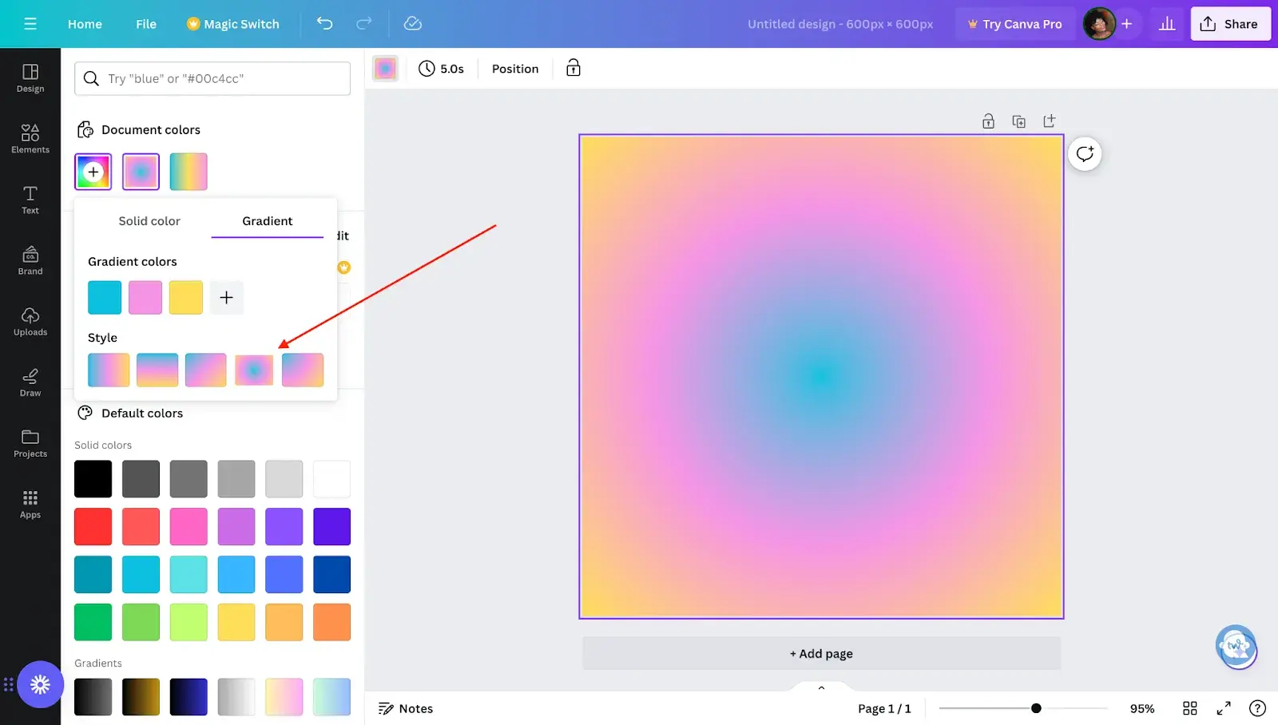Image resolution: width=1278 pixels, height=725 pixels.
Task: Expand the page thumbnails chevron
Action: coord(821,687)
